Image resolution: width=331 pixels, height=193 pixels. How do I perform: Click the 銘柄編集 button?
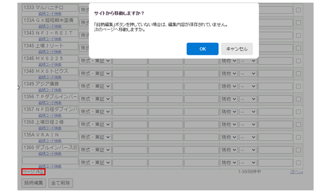[x=34, y=183]
